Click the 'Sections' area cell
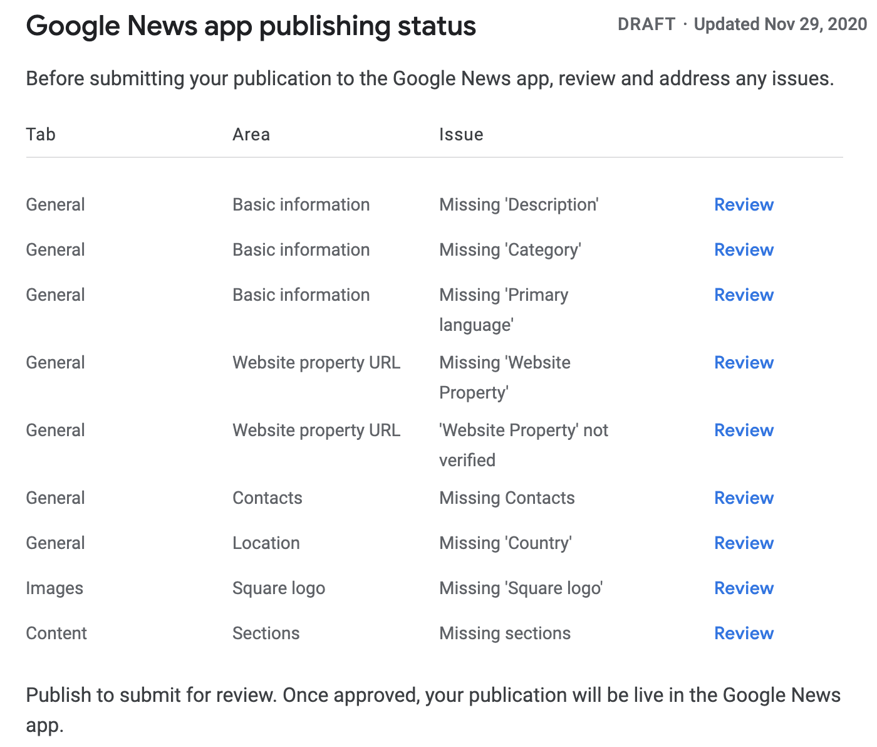877x747 pixels. (266, 633)
